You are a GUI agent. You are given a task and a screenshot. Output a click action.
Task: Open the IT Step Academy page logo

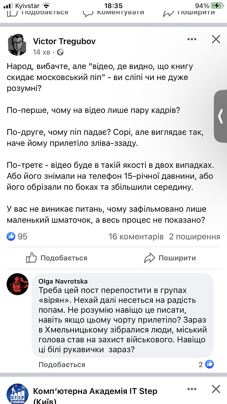click(x=17, y=393)
